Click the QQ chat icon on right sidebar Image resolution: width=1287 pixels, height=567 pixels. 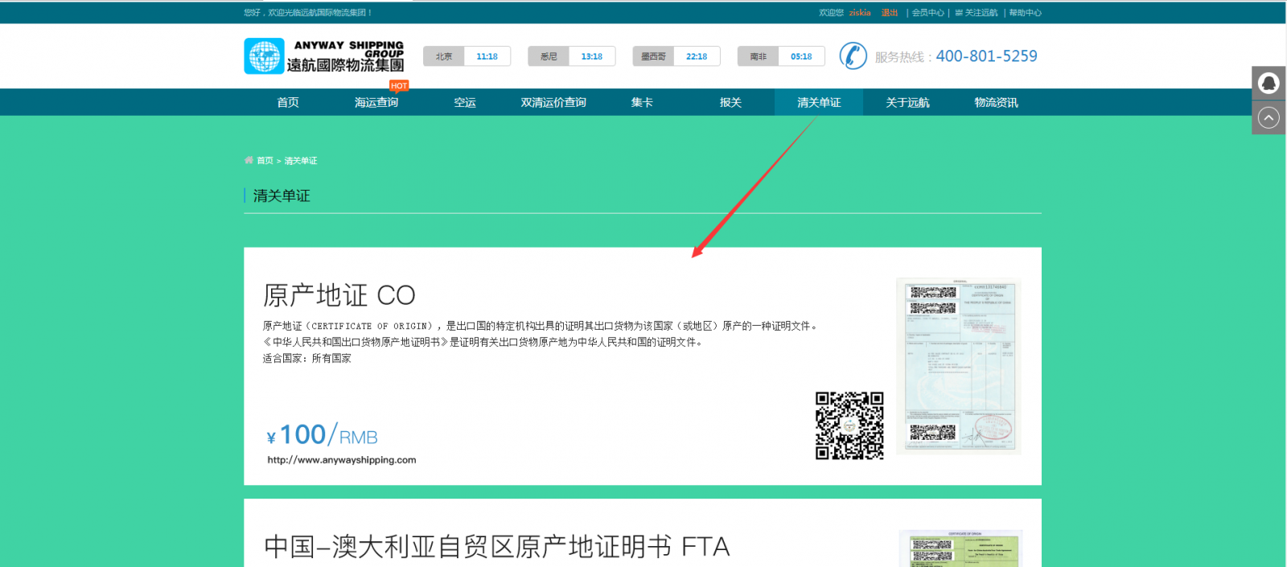point(1268,83)
